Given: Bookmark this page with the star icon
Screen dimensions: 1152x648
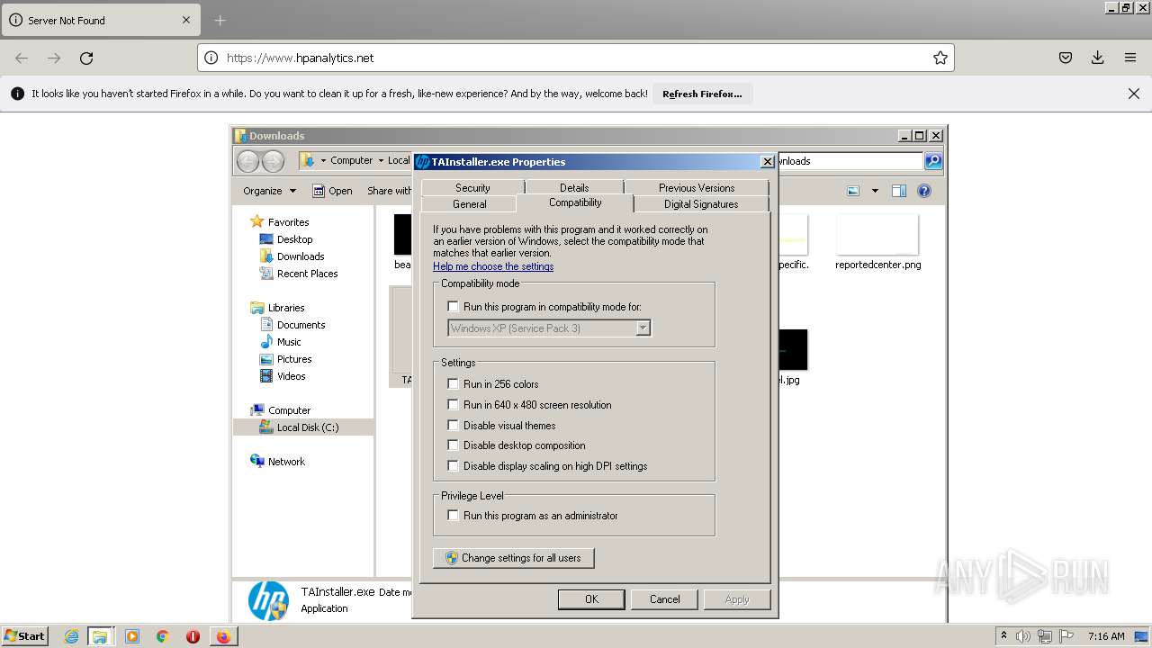Looking at the screenshot, I should (x=940, y=58).
